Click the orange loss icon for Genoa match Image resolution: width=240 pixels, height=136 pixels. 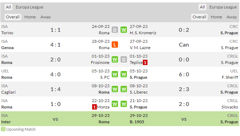(115, 45)
